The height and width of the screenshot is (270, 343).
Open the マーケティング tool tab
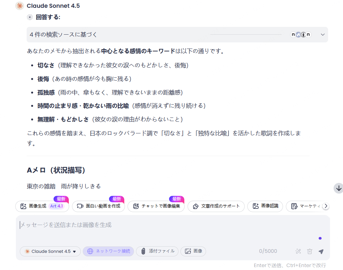tap(305, 206)
